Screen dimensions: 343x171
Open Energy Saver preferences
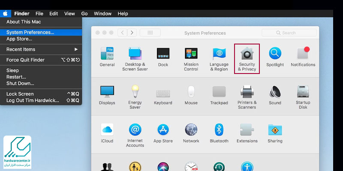pyautogui.click(x=135, y=97)
